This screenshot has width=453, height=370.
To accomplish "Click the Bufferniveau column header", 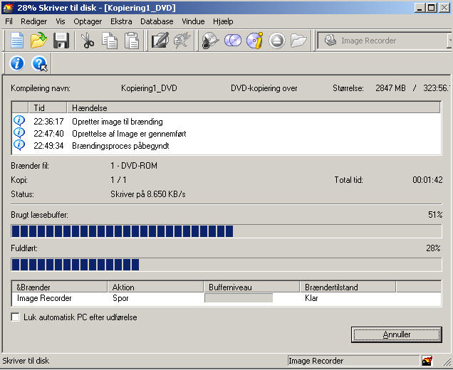I will [251, 287].
